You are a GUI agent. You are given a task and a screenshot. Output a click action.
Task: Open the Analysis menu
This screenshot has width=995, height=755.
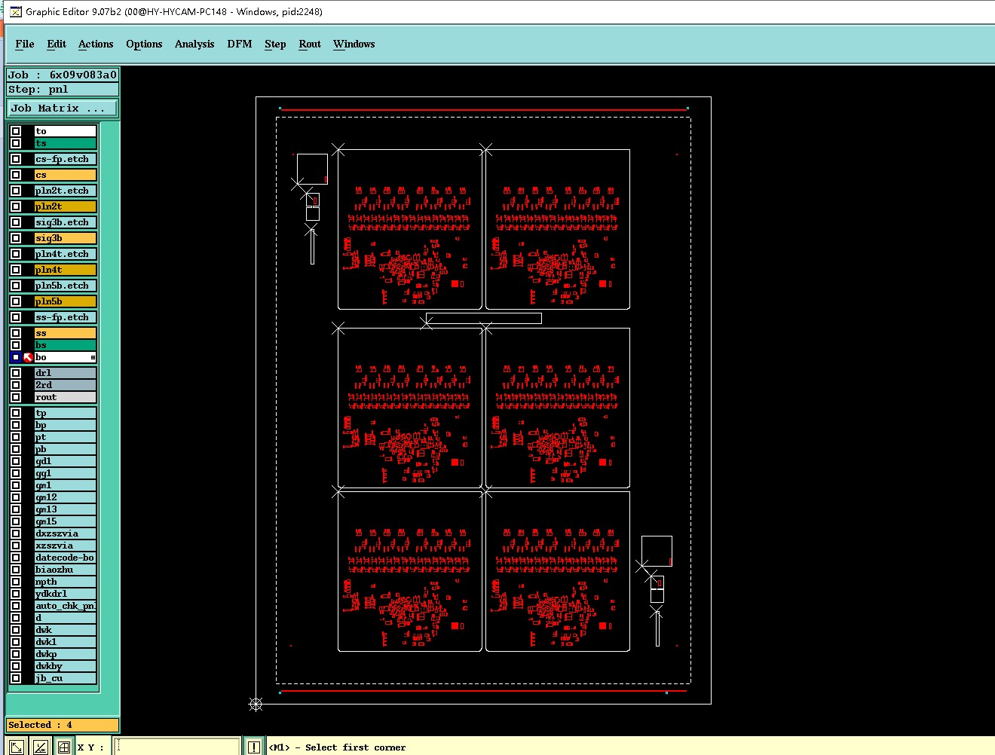(194, 44)
